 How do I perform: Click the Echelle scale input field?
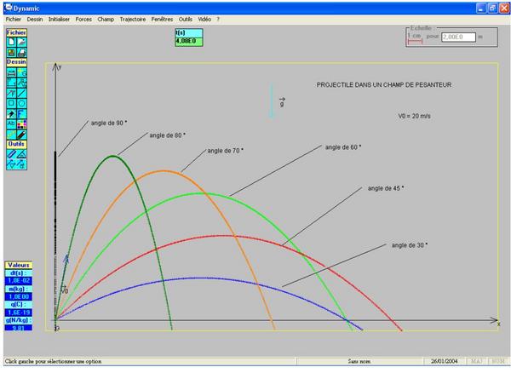point(458,37)
